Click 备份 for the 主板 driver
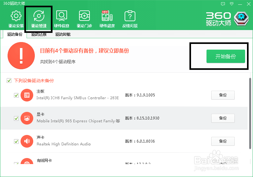253x177 pixels. tap(223, 95)
